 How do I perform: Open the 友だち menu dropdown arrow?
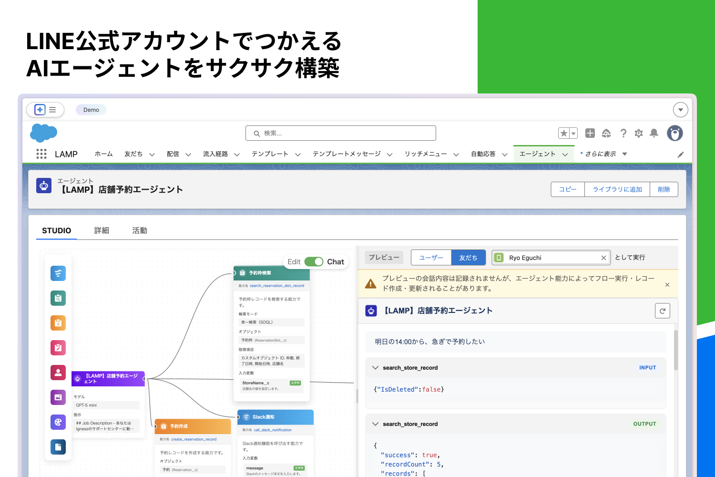(152, 155)
